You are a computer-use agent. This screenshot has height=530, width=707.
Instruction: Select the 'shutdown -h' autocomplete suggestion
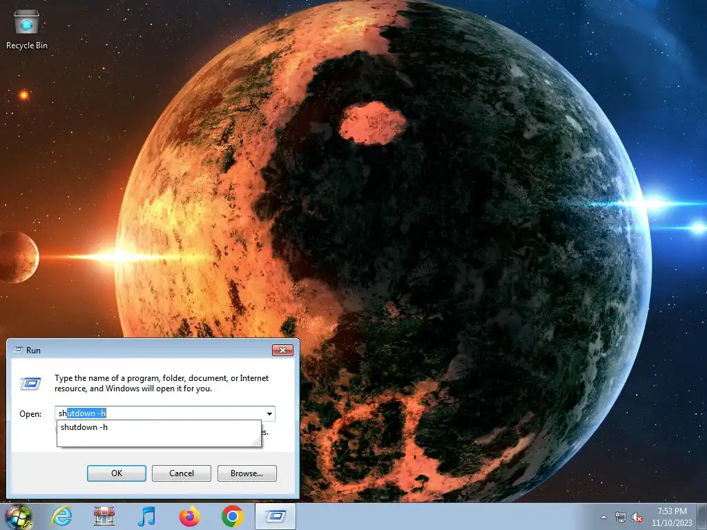click(x=159, y=427)
